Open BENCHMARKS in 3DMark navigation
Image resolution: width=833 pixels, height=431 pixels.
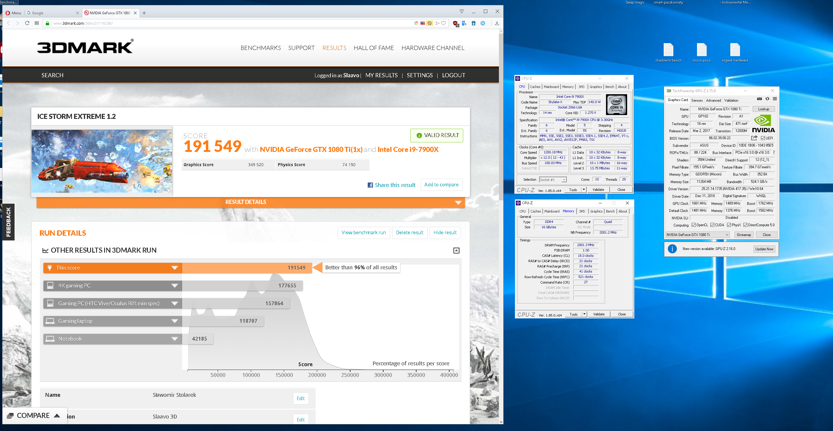click(x=261, y=48)
